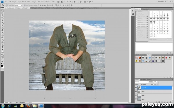Open the Window menu
Screen dimensions: 174x108
[x=48, y=2]
